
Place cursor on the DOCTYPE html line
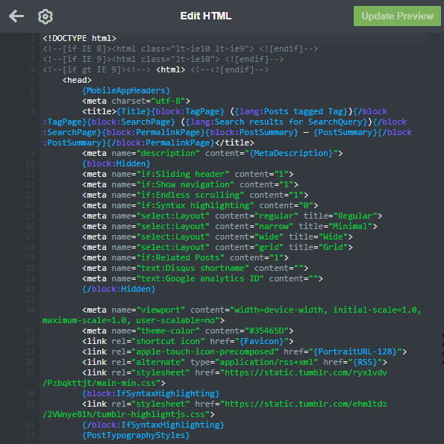tap(80, 38)
